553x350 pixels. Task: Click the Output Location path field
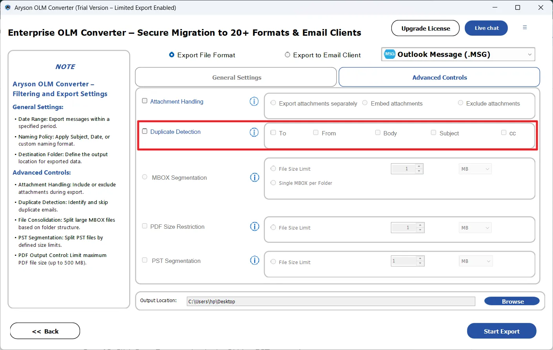pos(330,301)
